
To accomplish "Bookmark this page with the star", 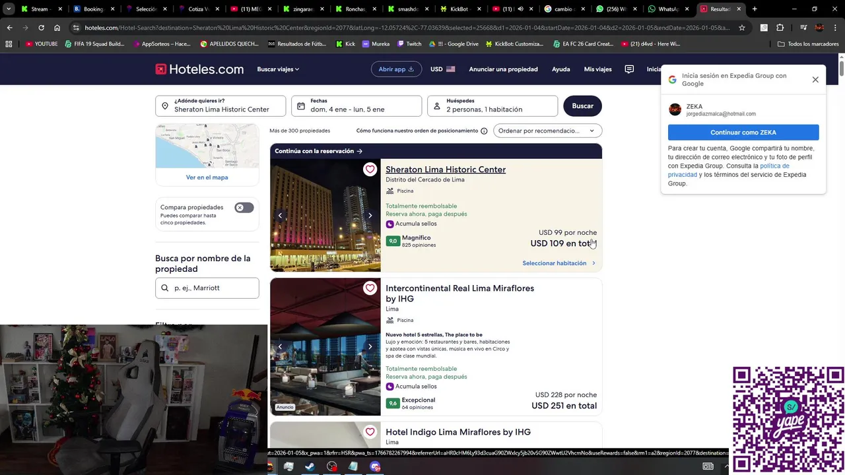I will click(x=742, y=28).
